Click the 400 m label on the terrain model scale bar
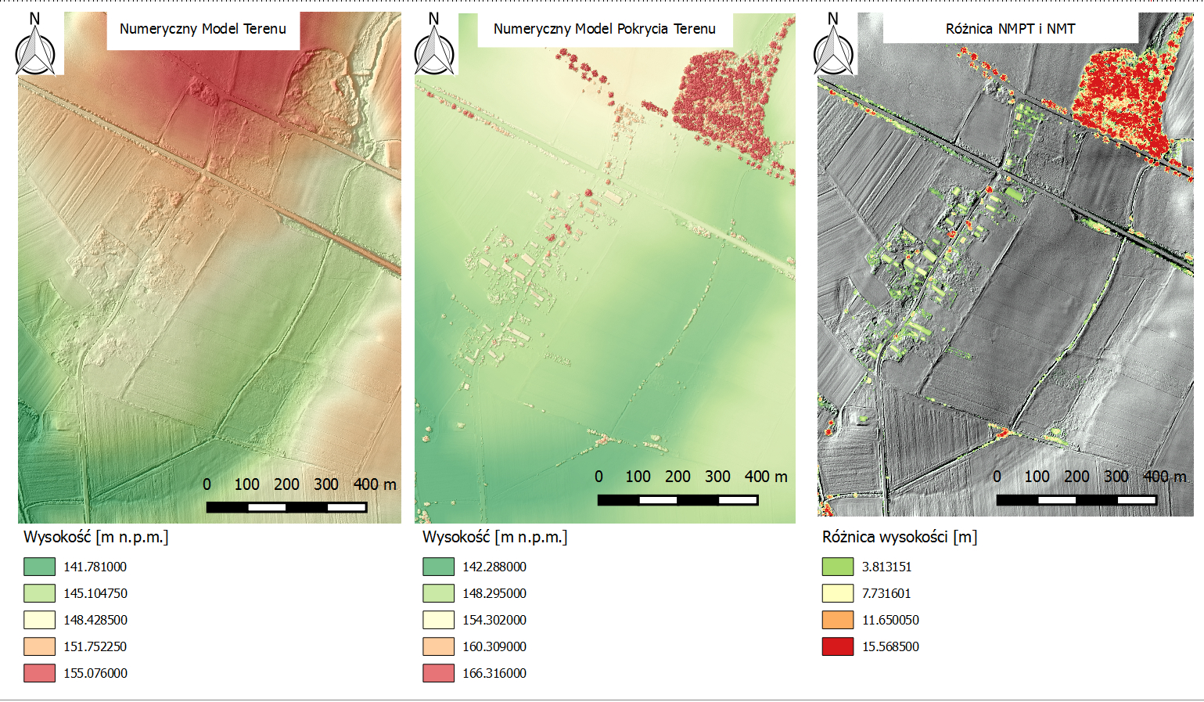The image size is (1204, 702). coord(375,484)
